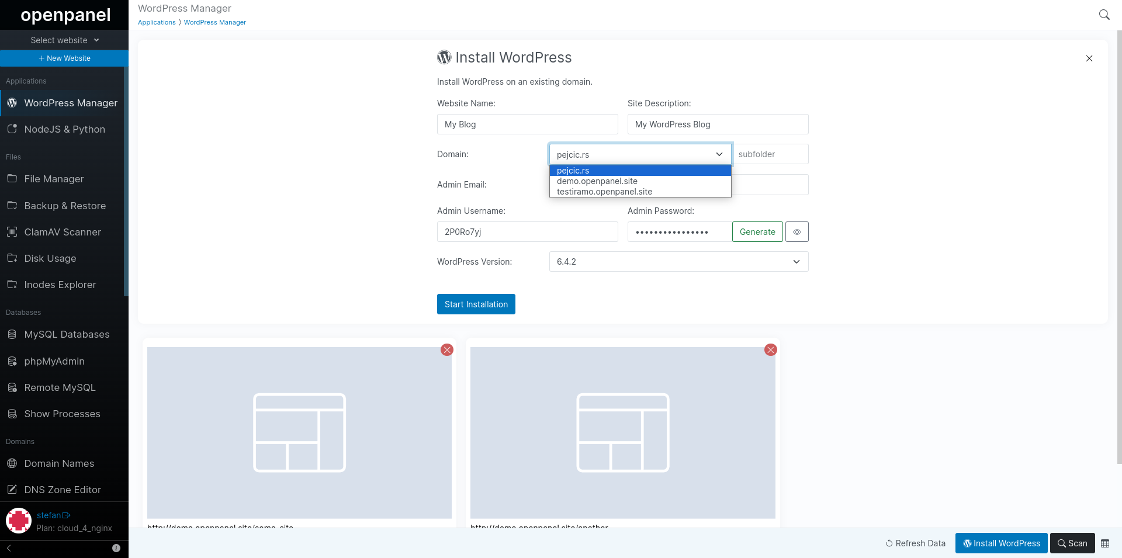Click the File Manager folder icon
1122x558 pixels.
click(x=12, y=179)
